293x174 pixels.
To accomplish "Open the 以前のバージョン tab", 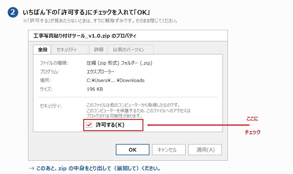I will coord(131,49).
